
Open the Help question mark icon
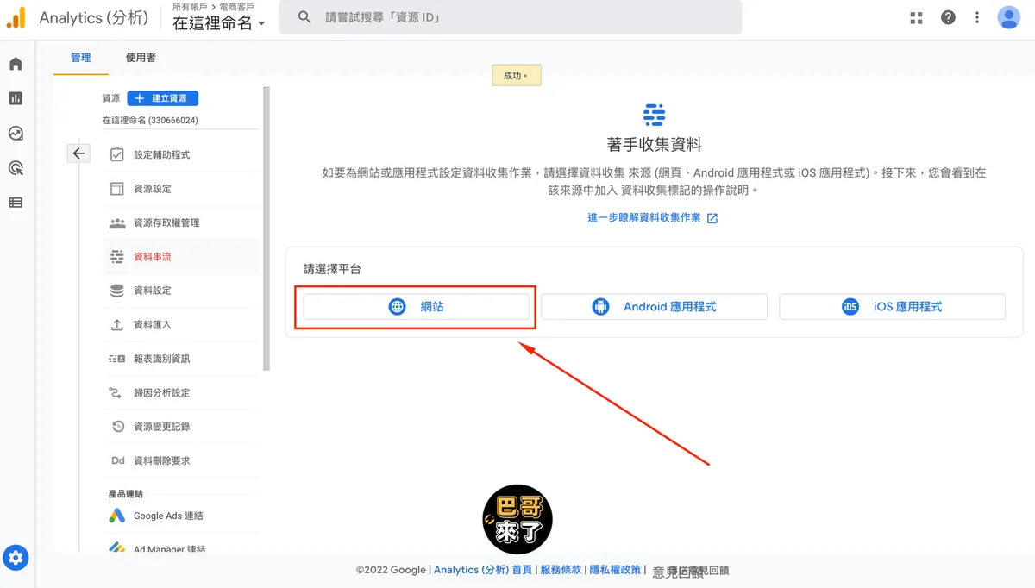click(x=948, y=17)
